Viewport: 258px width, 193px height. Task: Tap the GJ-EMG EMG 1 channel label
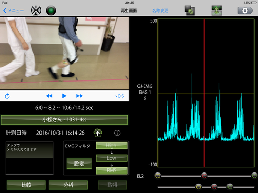click(145, 92)
